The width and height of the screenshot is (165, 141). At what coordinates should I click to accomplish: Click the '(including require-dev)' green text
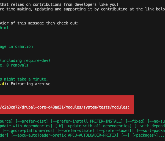(25, 60)
